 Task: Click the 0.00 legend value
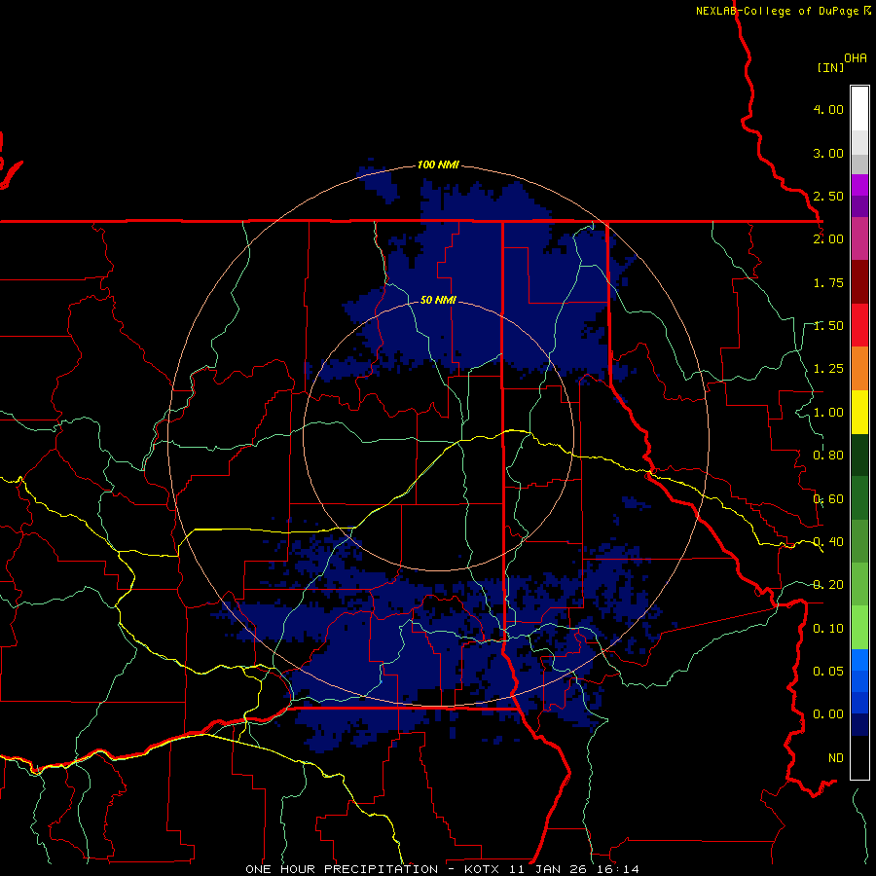coord(828,714)
